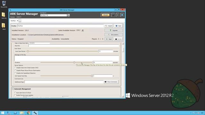Open the Recycle Bin desktop icon
This screenshot has width=205, height=115.
(x=4, y=4)
